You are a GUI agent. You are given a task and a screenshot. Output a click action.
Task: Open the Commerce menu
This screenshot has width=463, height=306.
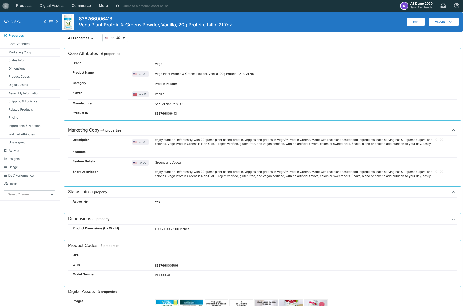[81, 6]
